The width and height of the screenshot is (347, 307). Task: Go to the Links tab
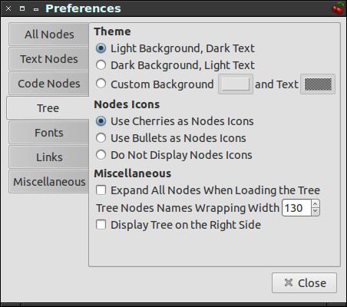pos(49,157)
